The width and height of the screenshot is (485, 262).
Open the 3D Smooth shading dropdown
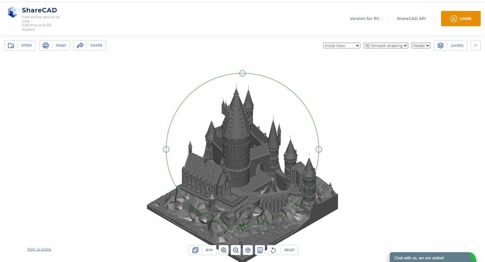[x=386, y=46]
